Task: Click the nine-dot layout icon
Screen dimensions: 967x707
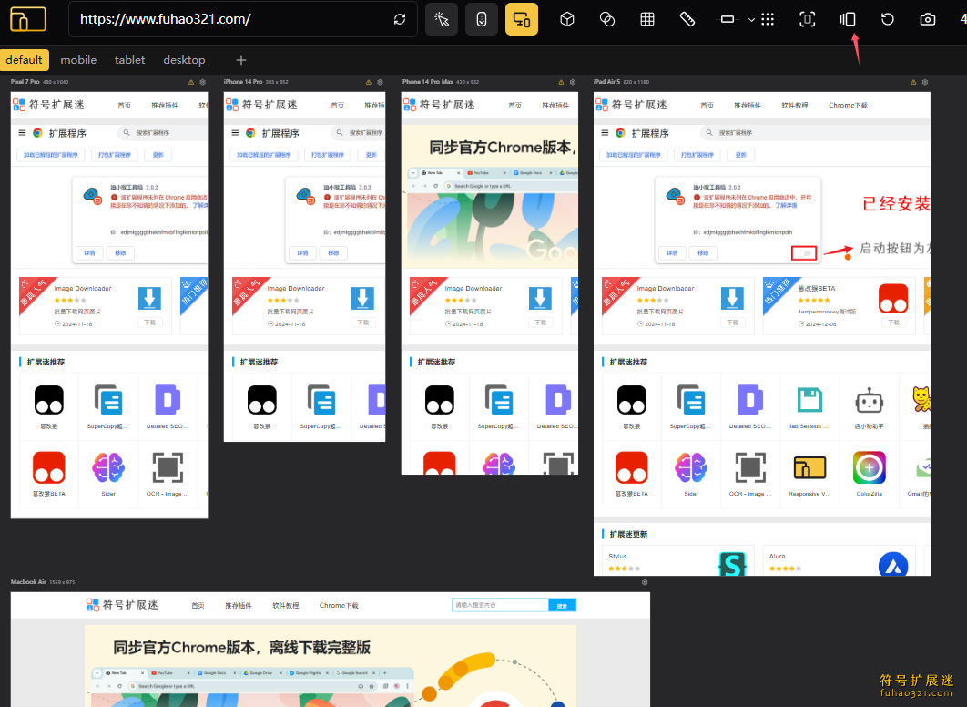Action: click(768, 19)
